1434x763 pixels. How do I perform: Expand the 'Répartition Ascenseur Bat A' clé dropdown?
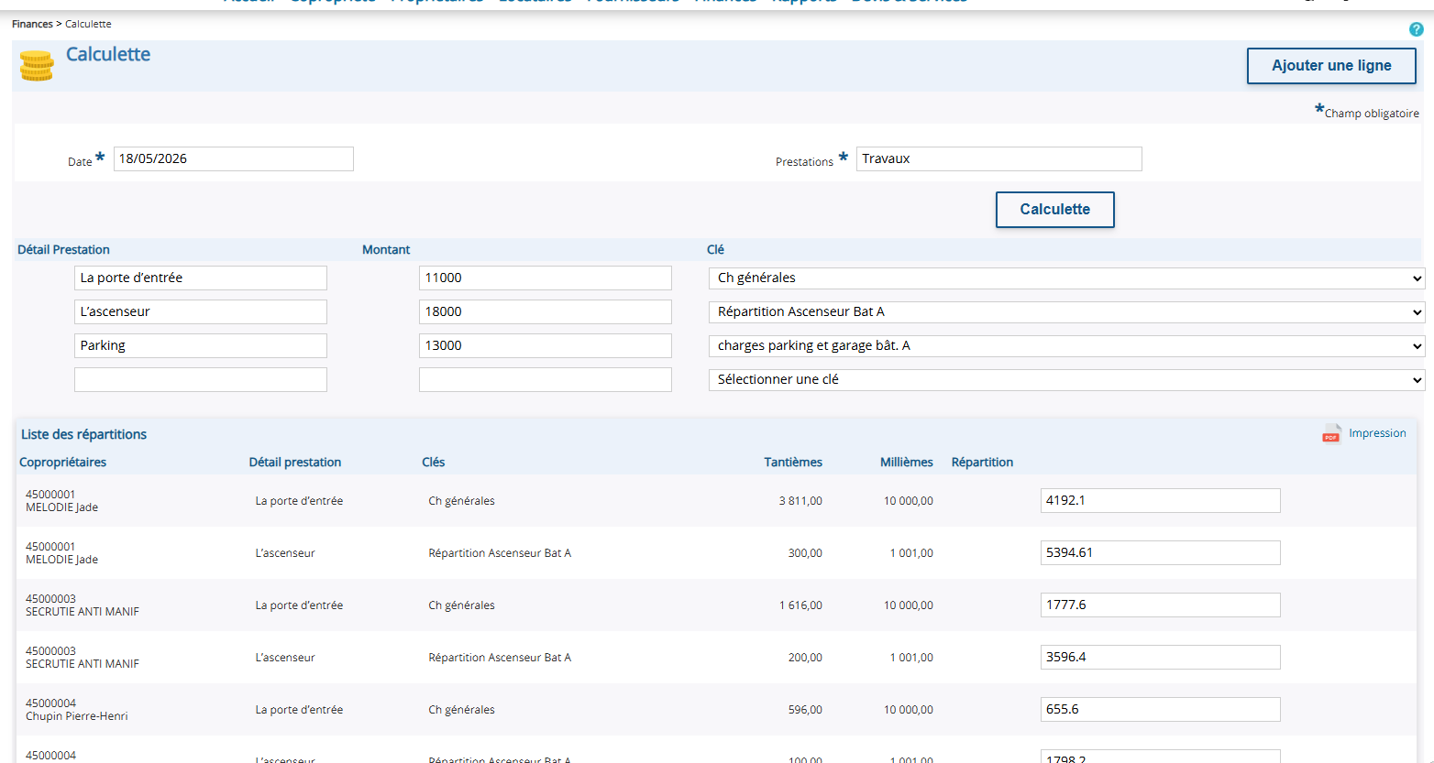tap(1066, 312)
